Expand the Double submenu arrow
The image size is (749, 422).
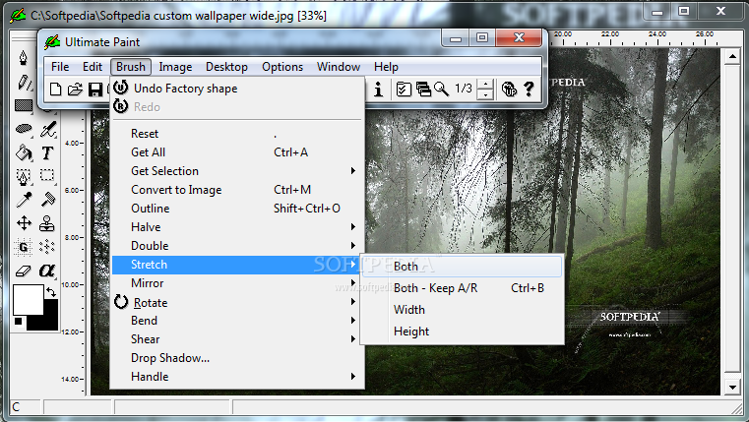[x=353, y=245]
